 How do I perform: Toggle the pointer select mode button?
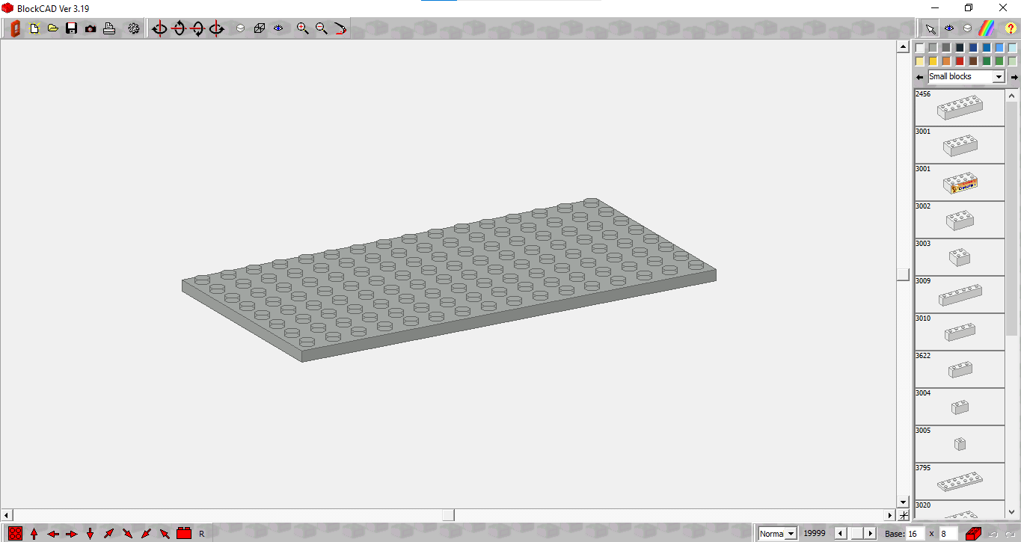click(x=930, y=28)
